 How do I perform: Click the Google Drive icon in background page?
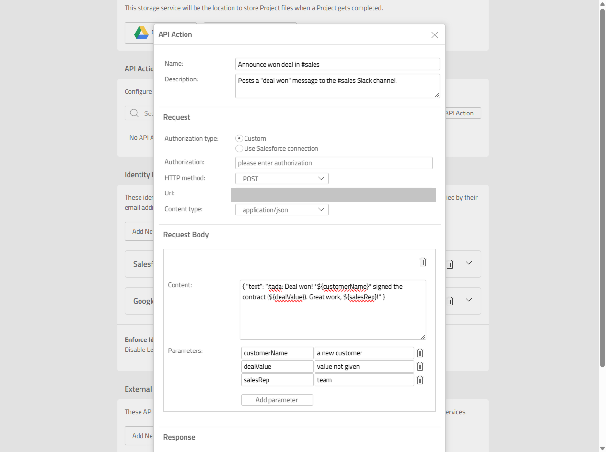(x=141, y=33)
